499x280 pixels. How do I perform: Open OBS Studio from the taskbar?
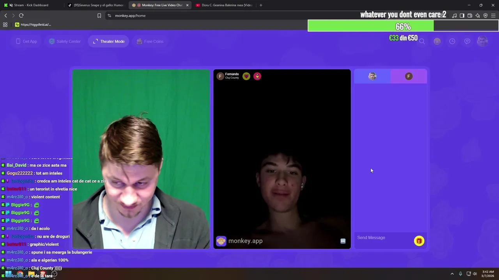[55, 274]
